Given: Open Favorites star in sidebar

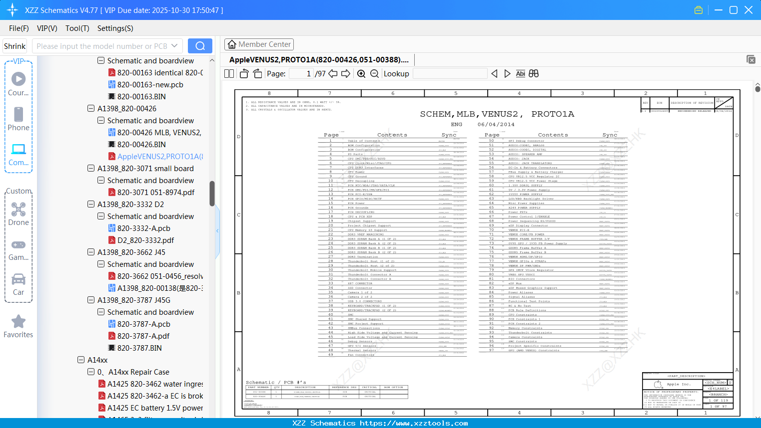Looking at the screenshot, I should [18, 326].
